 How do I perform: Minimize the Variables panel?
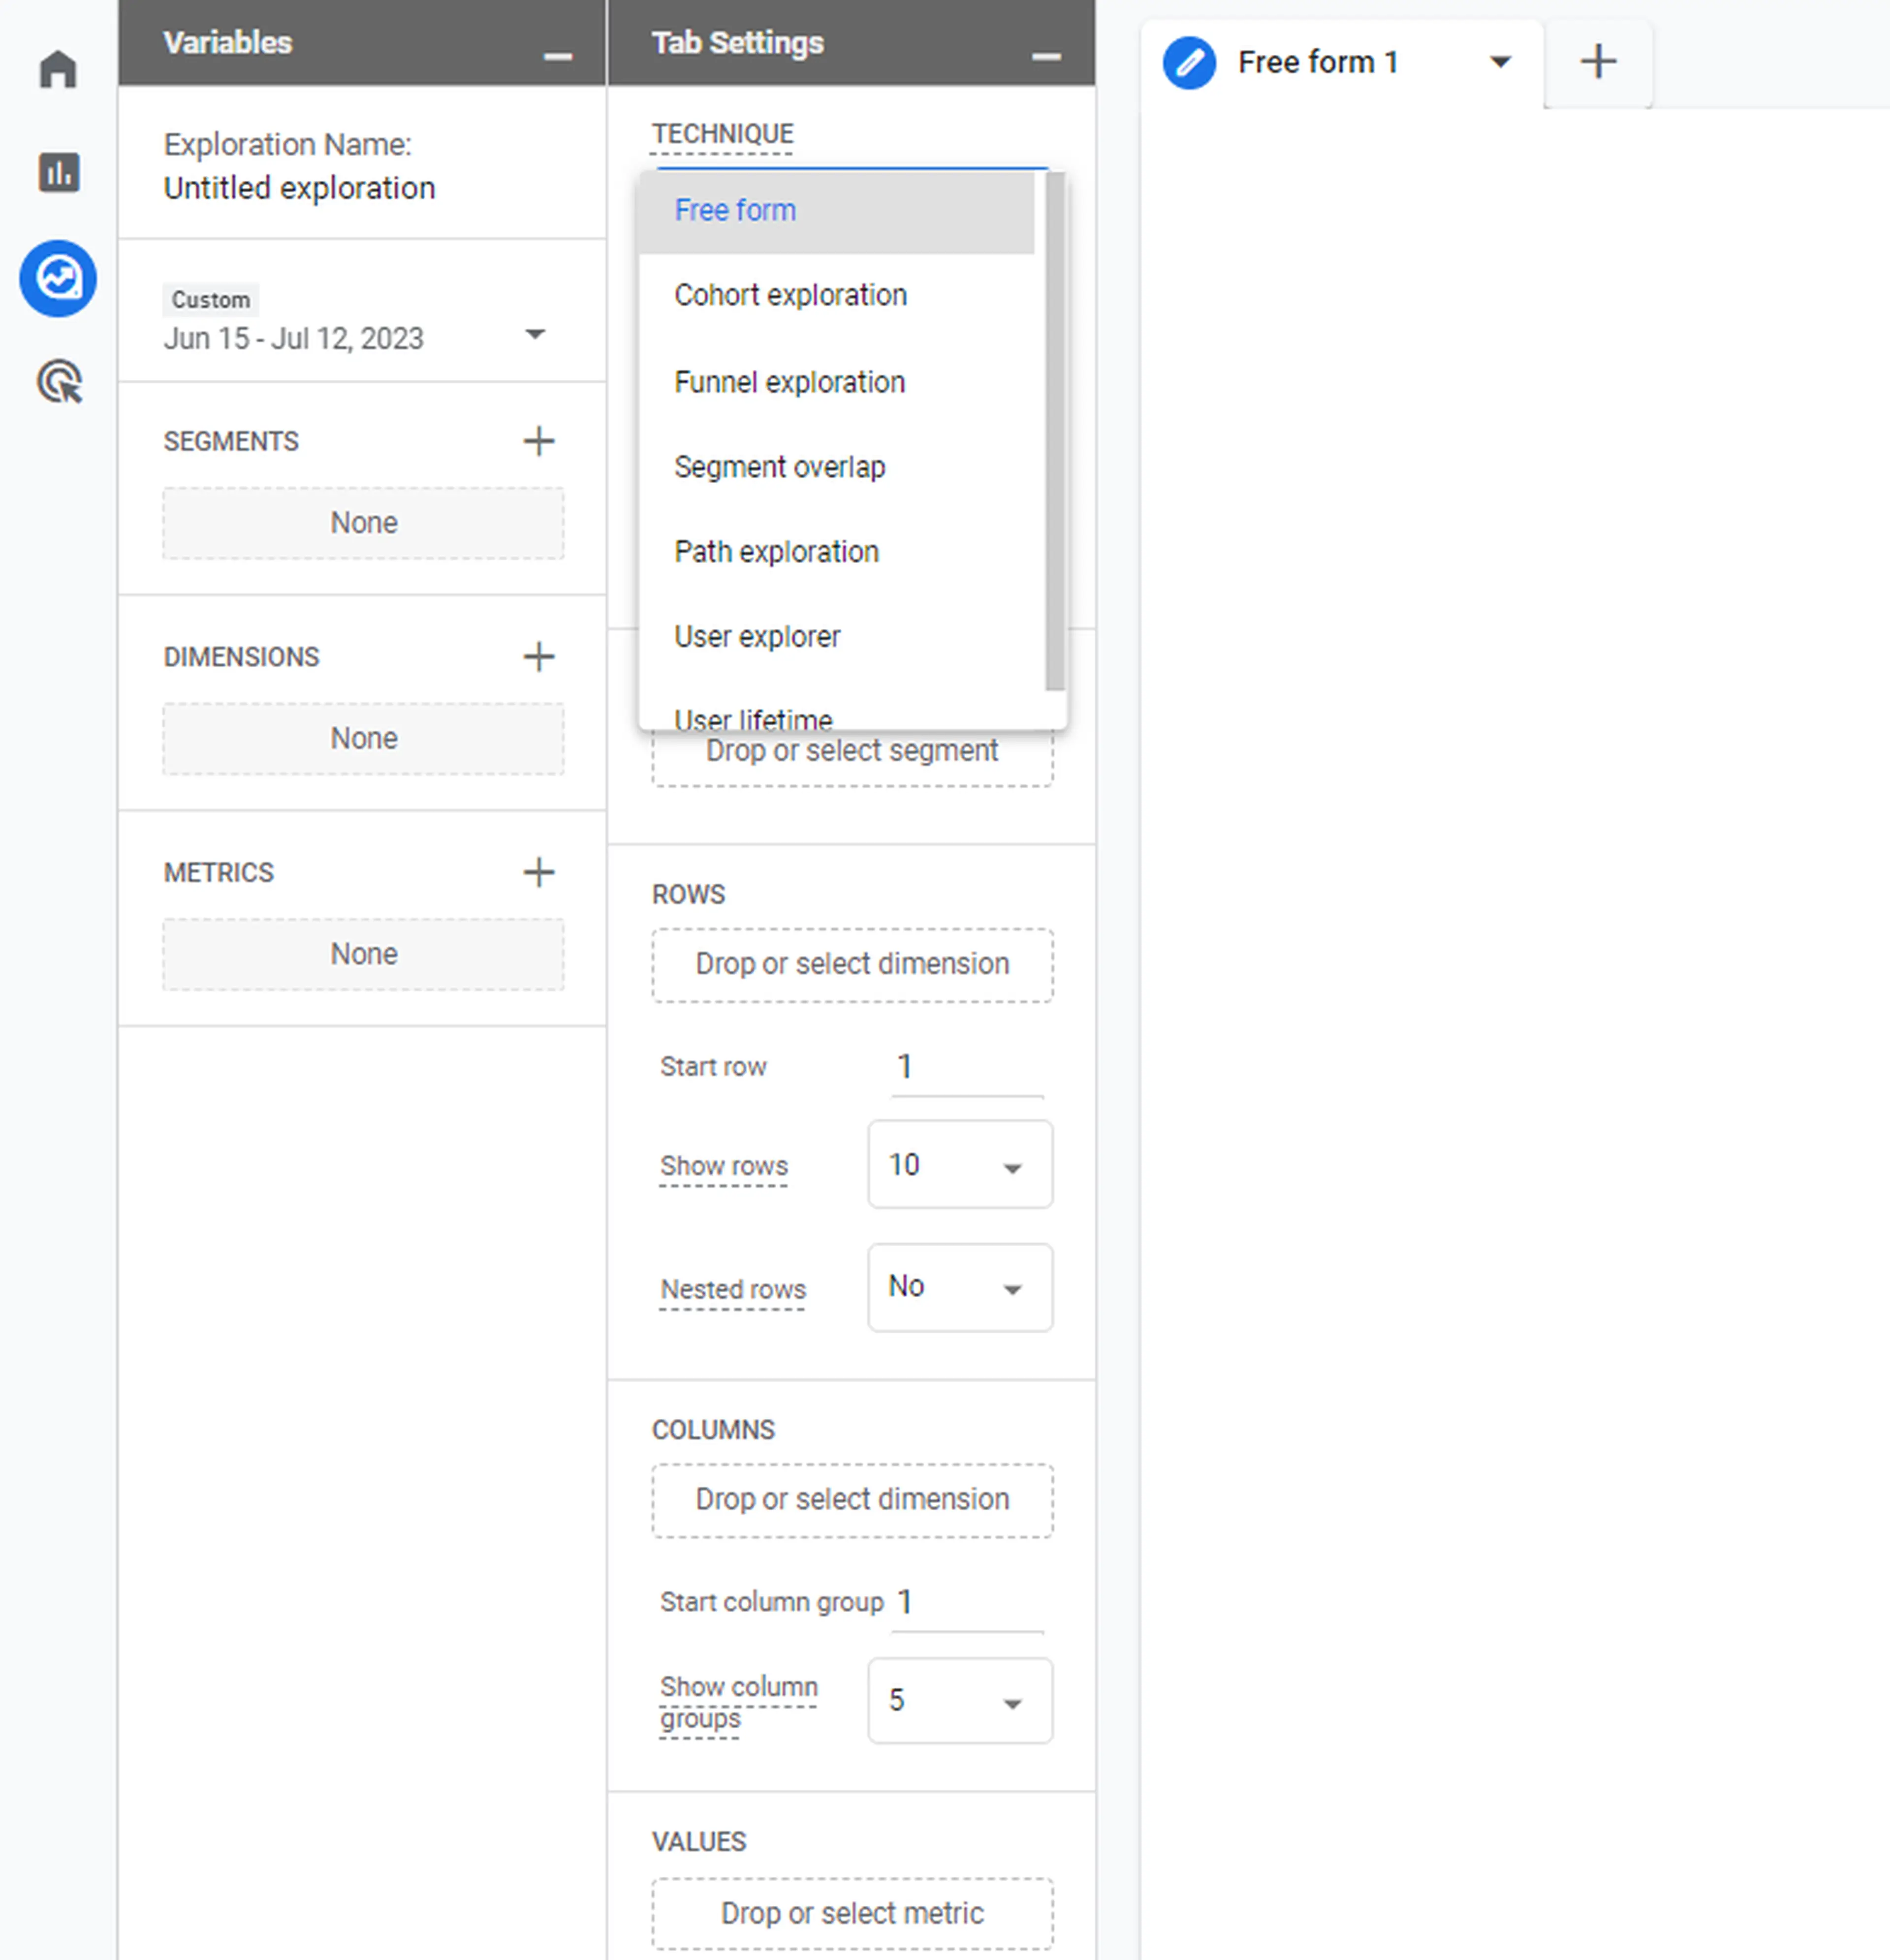558,56
